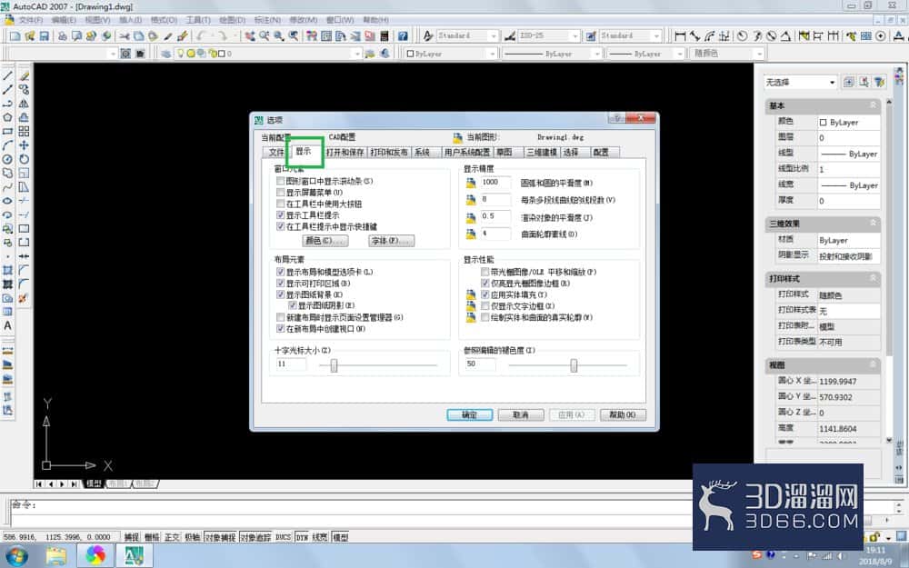This screenshot has width=909, height=568.
Task: Select the Polygon draw tool
Action: 7,117
